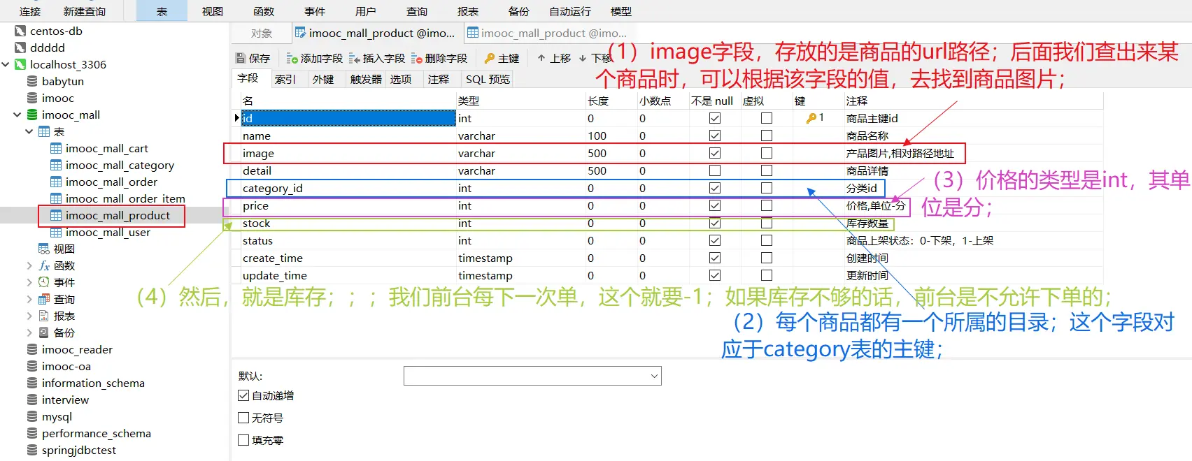The image size is (1192, 461).
Task: Click the Save (保存) toolbar icon
Action: click(241, 59)
